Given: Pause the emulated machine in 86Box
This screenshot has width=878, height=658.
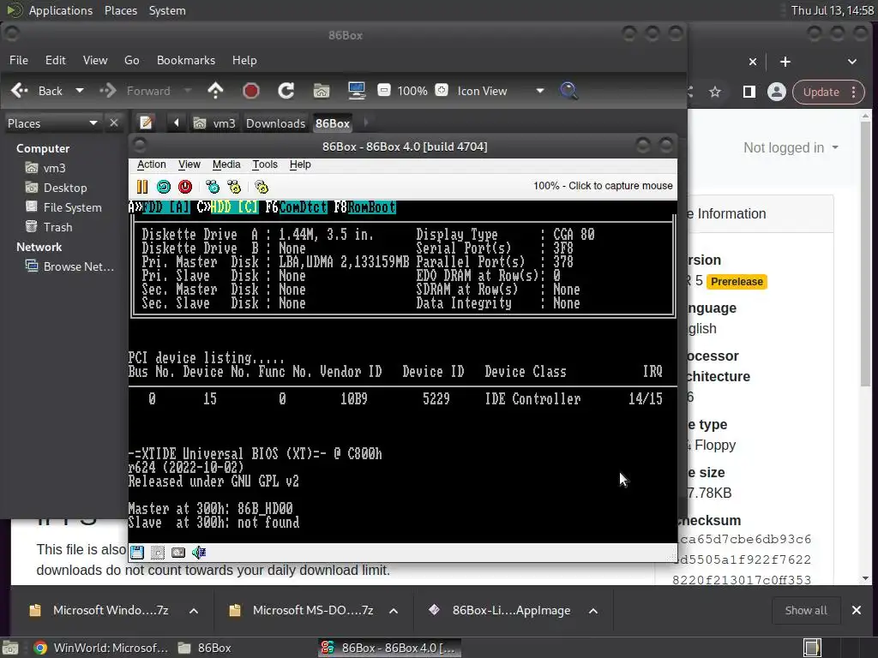Looking at the screenshot, I should click(142, 187).
